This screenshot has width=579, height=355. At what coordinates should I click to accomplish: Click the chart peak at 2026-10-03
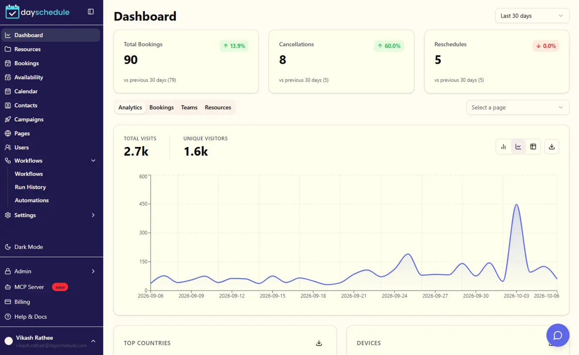516,205
